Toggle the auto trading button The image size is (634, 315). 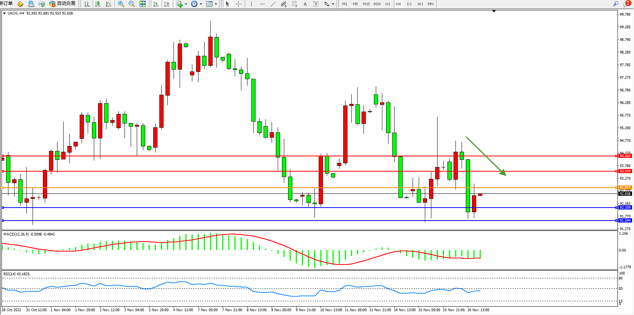pyautogui.click(x=62, y=4)
